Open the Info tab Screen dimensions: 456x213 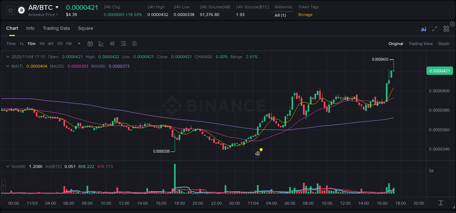[x=30, y=28]
